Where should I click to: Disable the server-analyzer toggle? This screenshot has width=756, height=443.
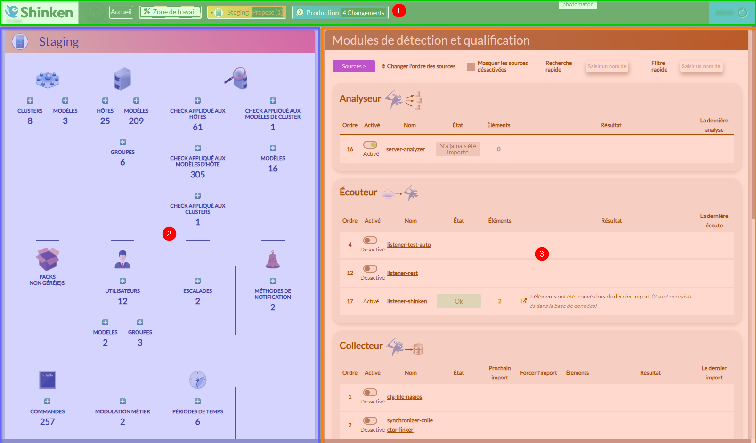tap(370, 145)
